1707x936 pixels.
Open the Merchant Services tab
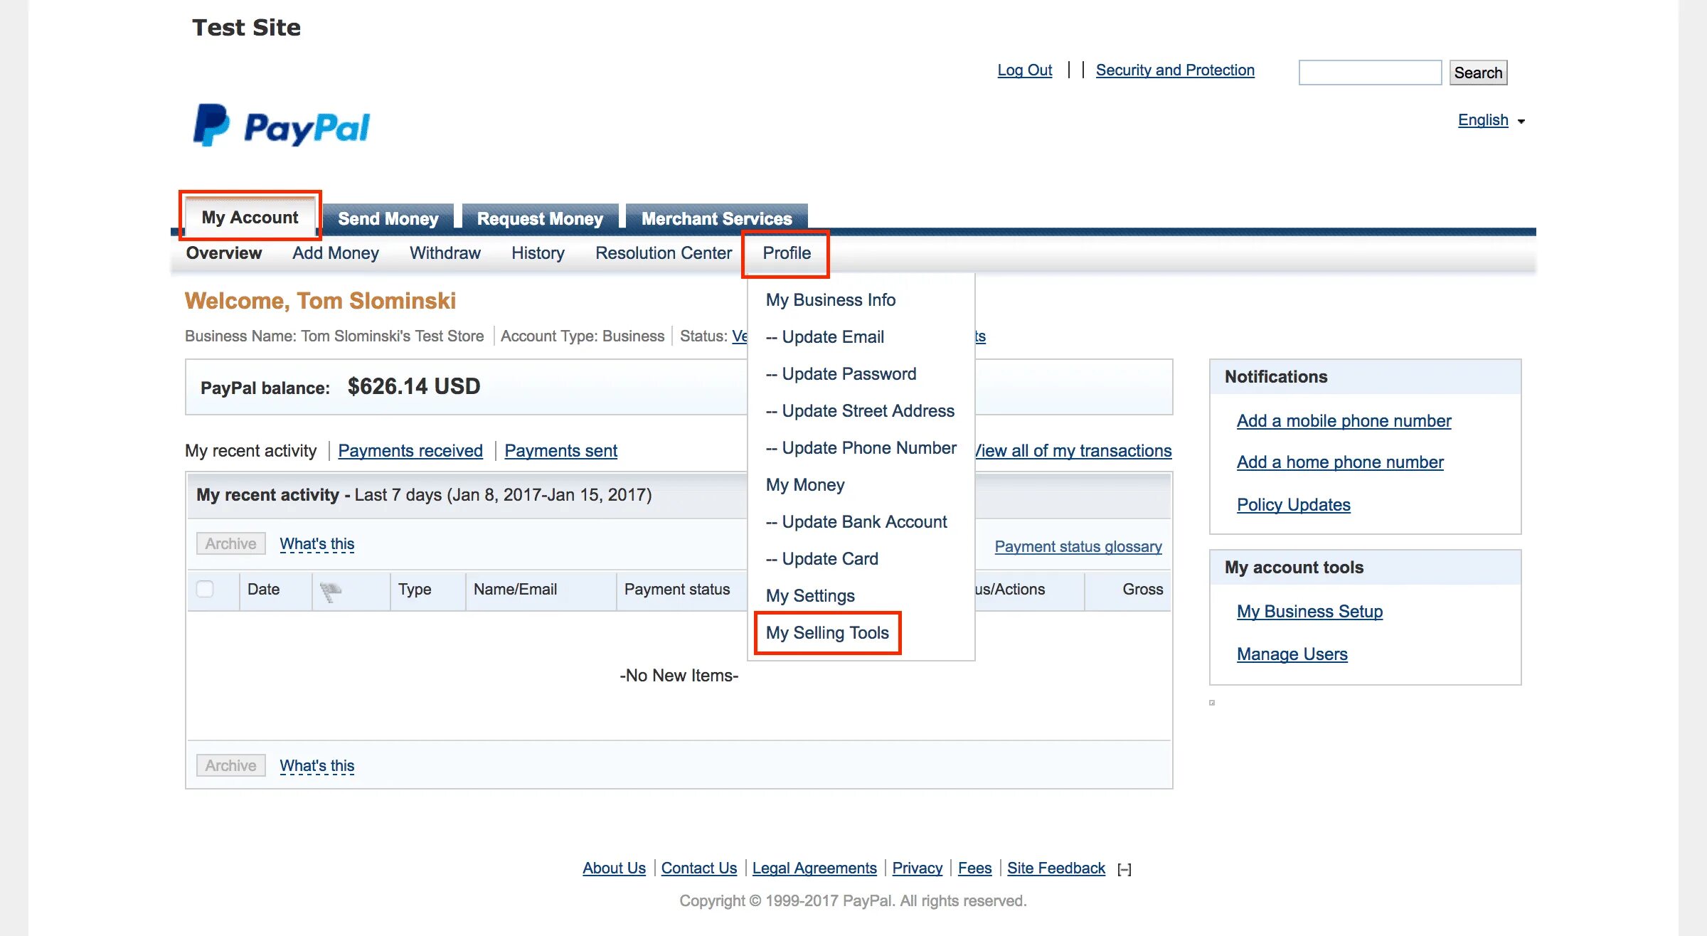pos(716,218)
